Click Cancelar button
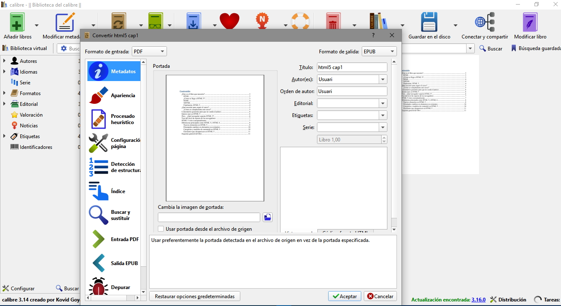Screen dimensions: 561x306 coord(380,296)
